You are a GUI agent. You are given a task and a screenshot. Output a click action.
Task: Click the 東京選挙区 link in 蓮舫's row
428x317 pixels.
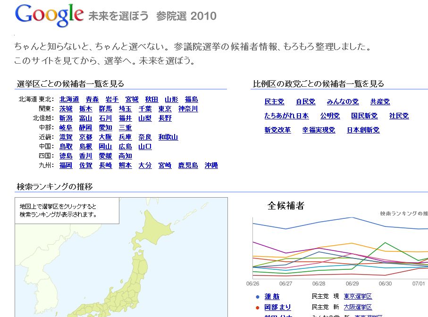[x=358, y=296]
